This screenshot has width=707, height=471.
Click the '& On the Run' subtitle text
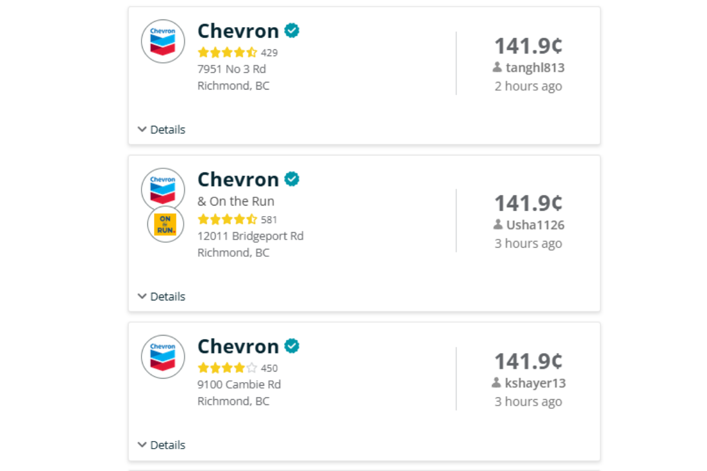(236, 201)
